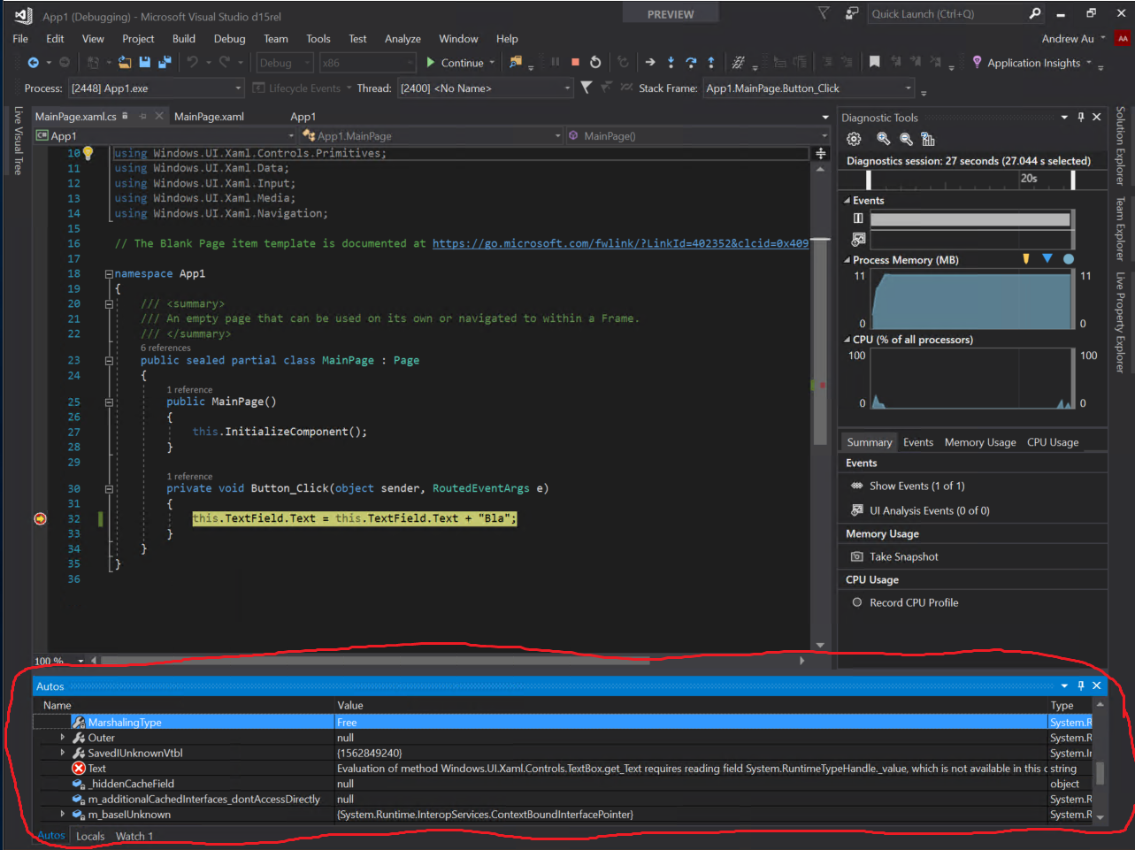Click the Zoom Out magnifier in Diagnostic Tools
The height and width of the screenshot is (850, 1135).
pos(906,139)
